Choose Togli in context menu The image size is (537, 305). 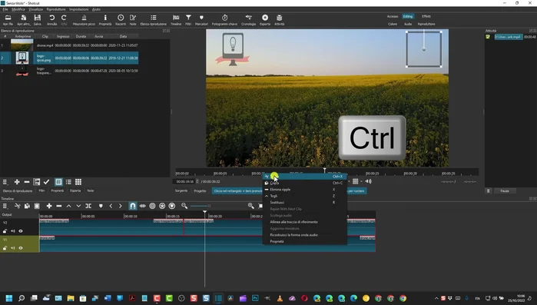coord(305,196)
